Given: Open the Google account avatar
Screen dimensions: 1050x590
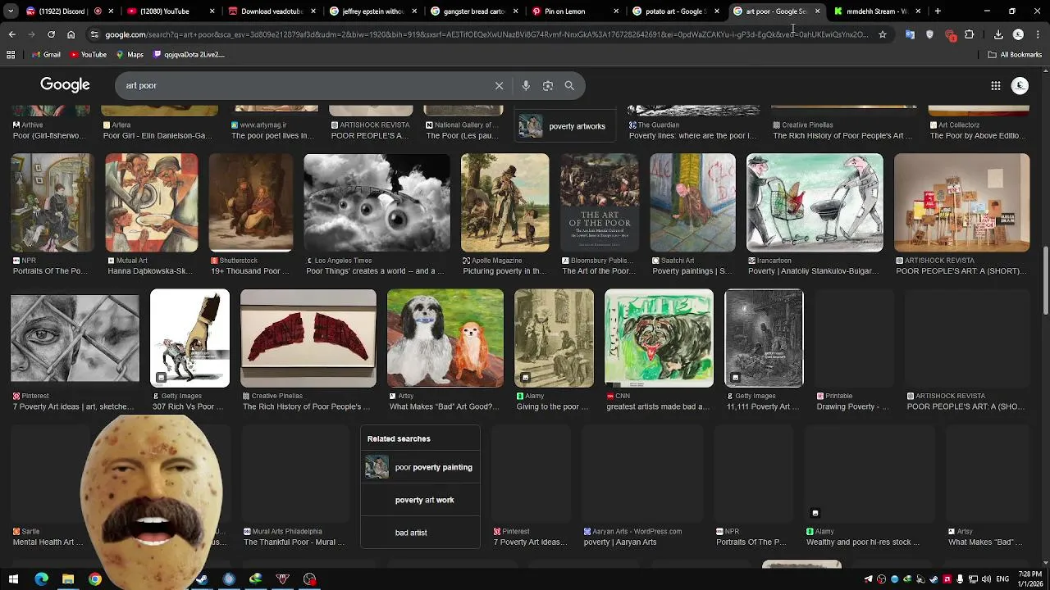Looking at the screenshot, I should (1020, 85).
